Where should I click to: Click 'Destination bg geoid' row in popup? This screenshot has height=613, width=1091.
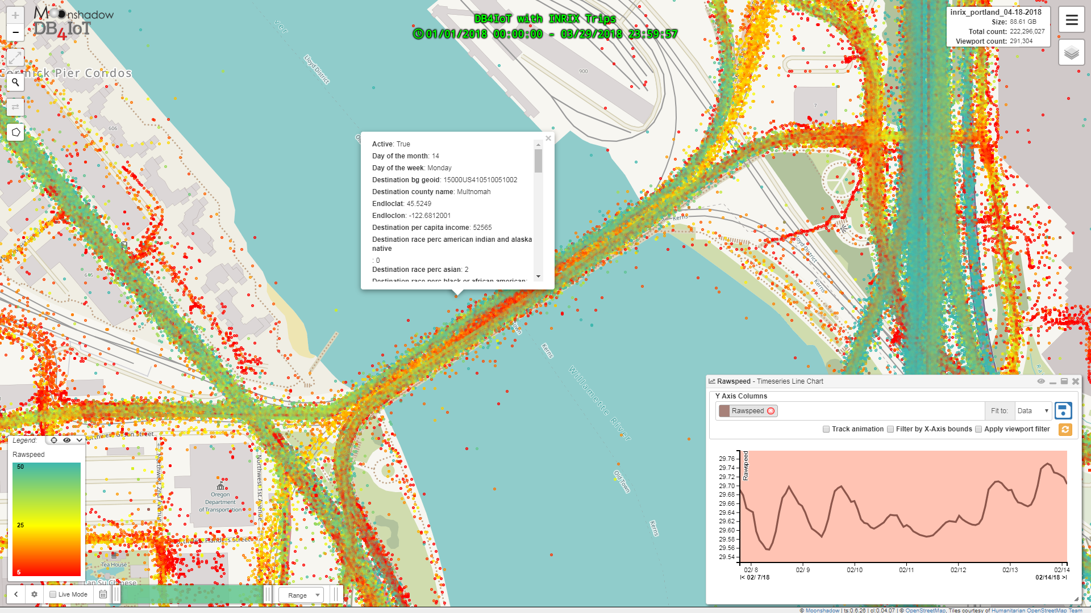445,180
